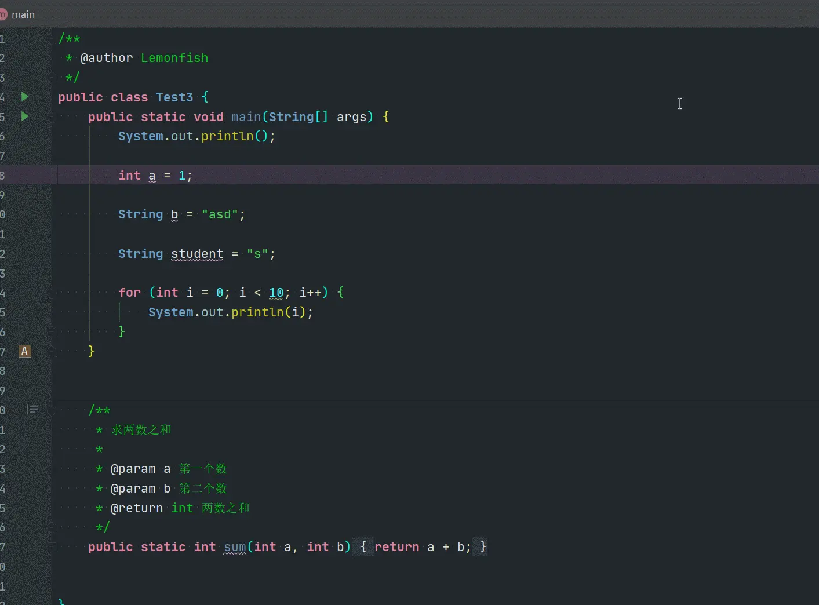Expand the folded sum method gutter marker
The height and width of the screenshot is (605, 819).
(x=52, y=546)
